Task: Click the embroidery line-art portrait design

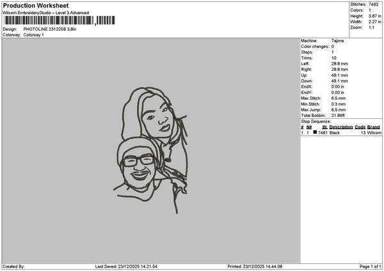Action: (151, 150)
